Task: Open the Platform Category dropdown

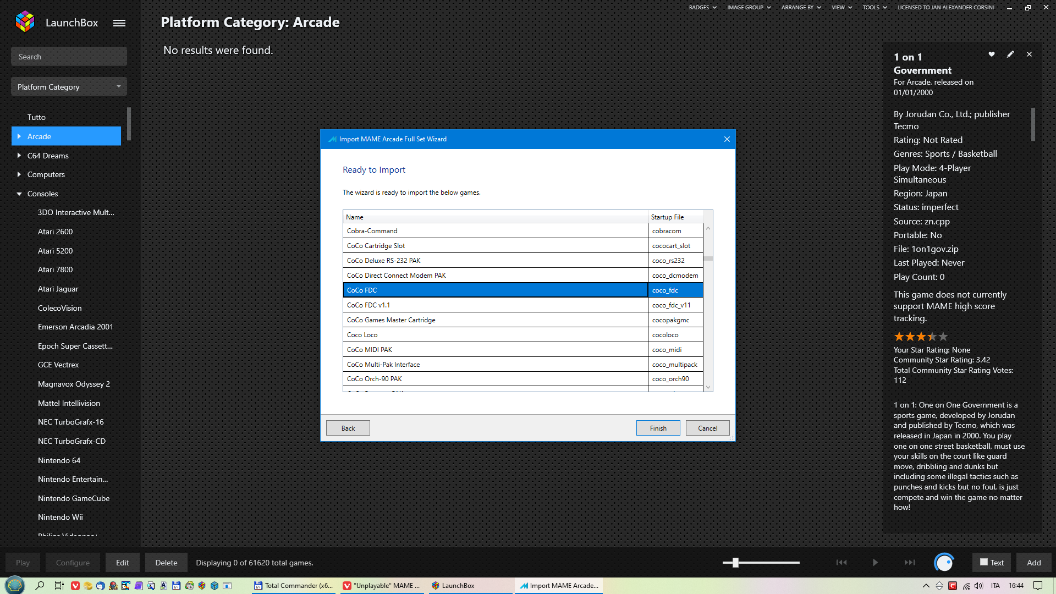Action: [x=69, y=87]
